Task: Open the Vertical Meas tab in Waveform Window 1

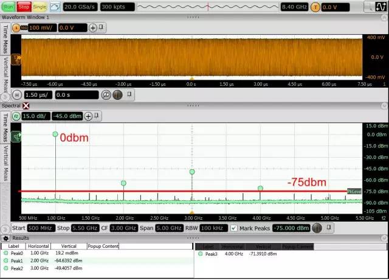Action: point(5,74)
